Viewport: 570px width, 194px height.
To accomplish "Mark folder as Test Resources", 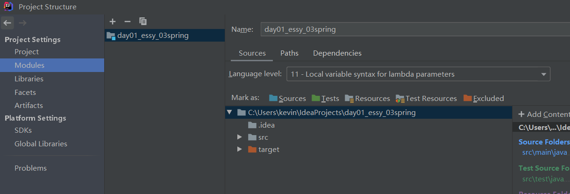I will (426, 98).
